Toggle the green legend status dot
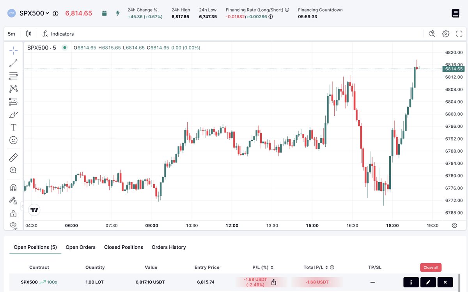Image resolution: width=468 pixels, height=292 pixels. pyautogui.click(x=65, y=47)
